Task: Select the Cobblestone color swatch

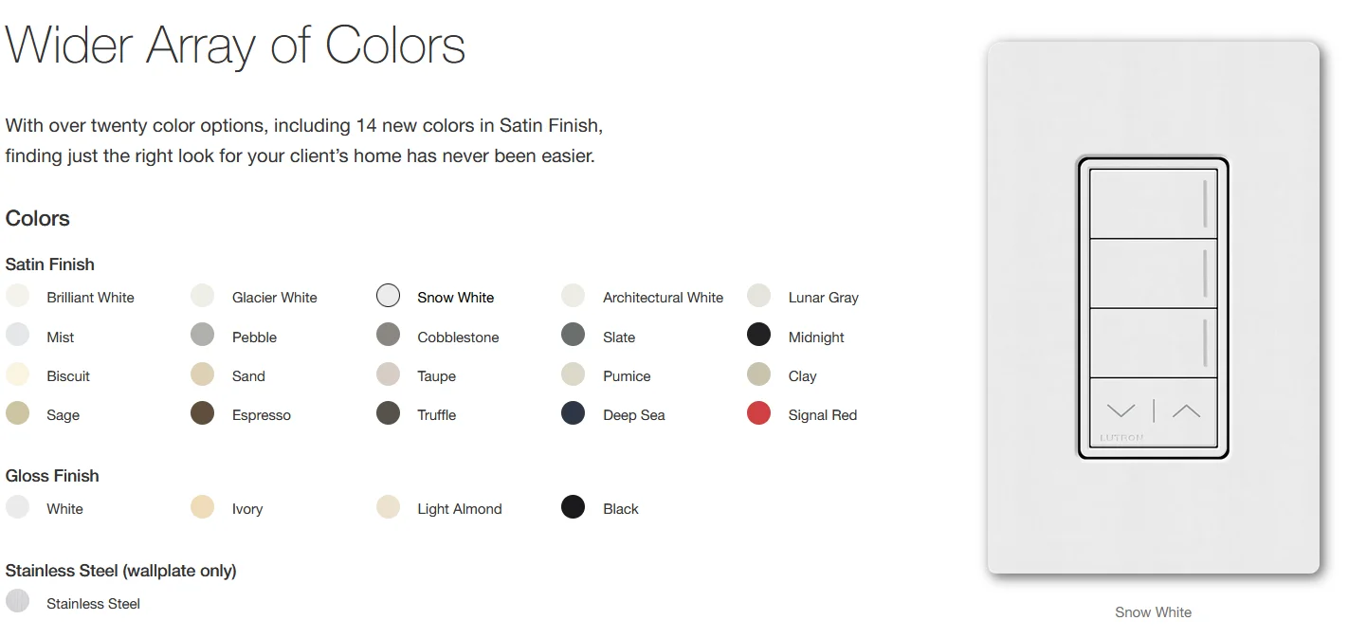Action: (389, 335)
